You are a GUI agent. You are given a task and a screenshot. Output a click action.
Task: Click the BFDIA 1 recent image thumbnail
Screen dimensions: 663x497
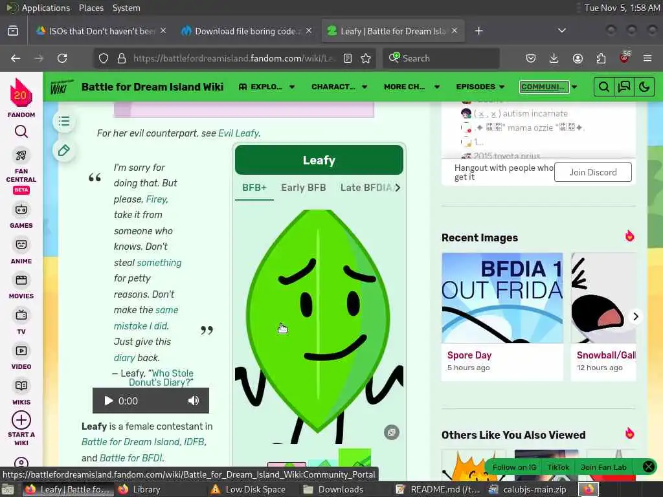point(502,298)
